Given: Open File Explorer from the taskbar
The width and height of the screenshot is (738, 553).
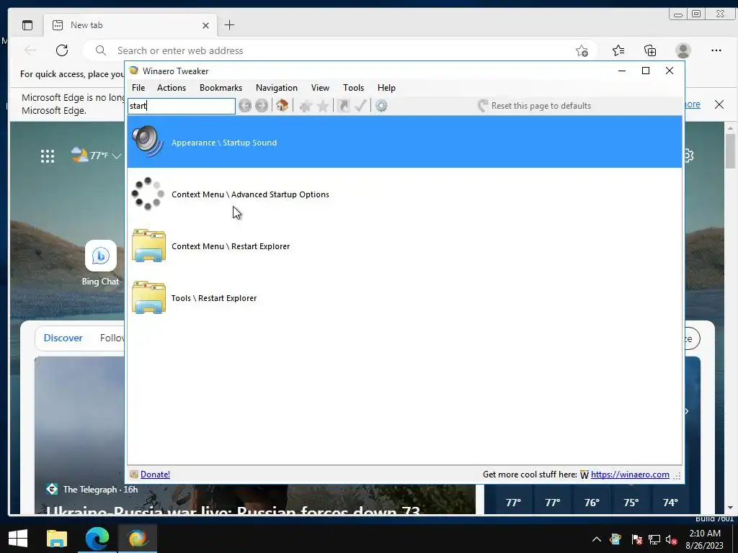Looking at the screenshot, I should 57,539.
